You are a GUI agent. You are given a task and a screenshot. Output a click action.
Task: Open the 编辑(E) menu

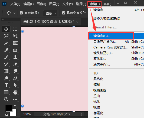click(29, 4)
